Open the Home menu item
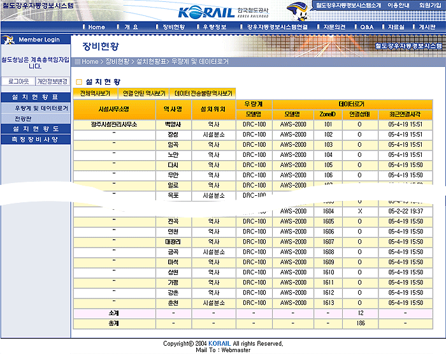 click(x=96, y=27)
